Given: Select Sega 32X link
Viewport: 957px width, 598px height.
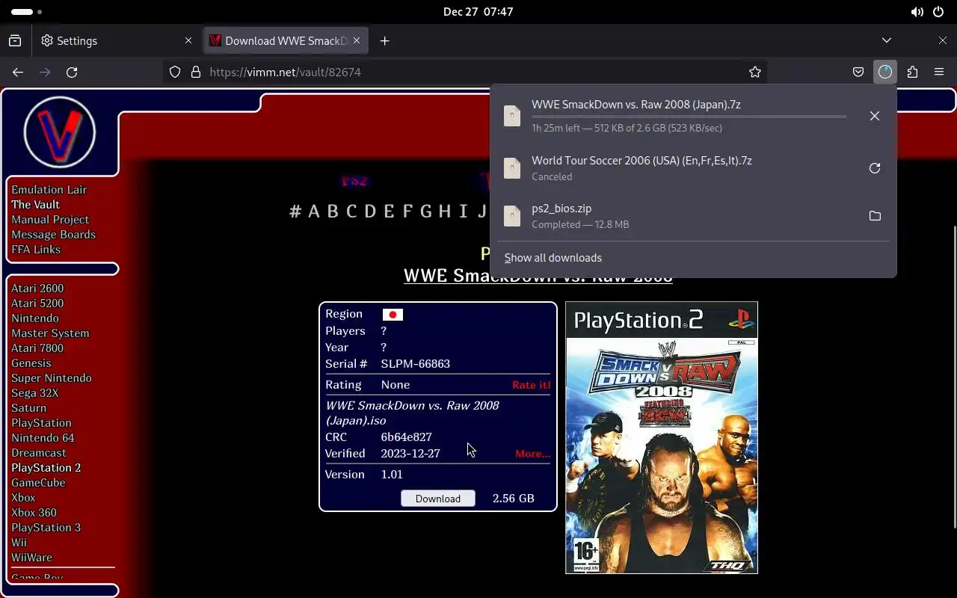Looking at the screenshot, I should point(34,393).
